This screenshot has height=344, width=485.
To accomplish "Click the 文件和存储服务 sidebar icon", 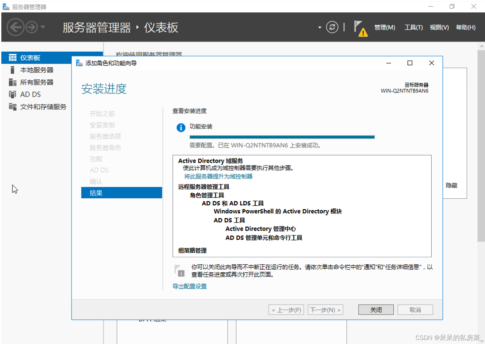I will point(12,107).
